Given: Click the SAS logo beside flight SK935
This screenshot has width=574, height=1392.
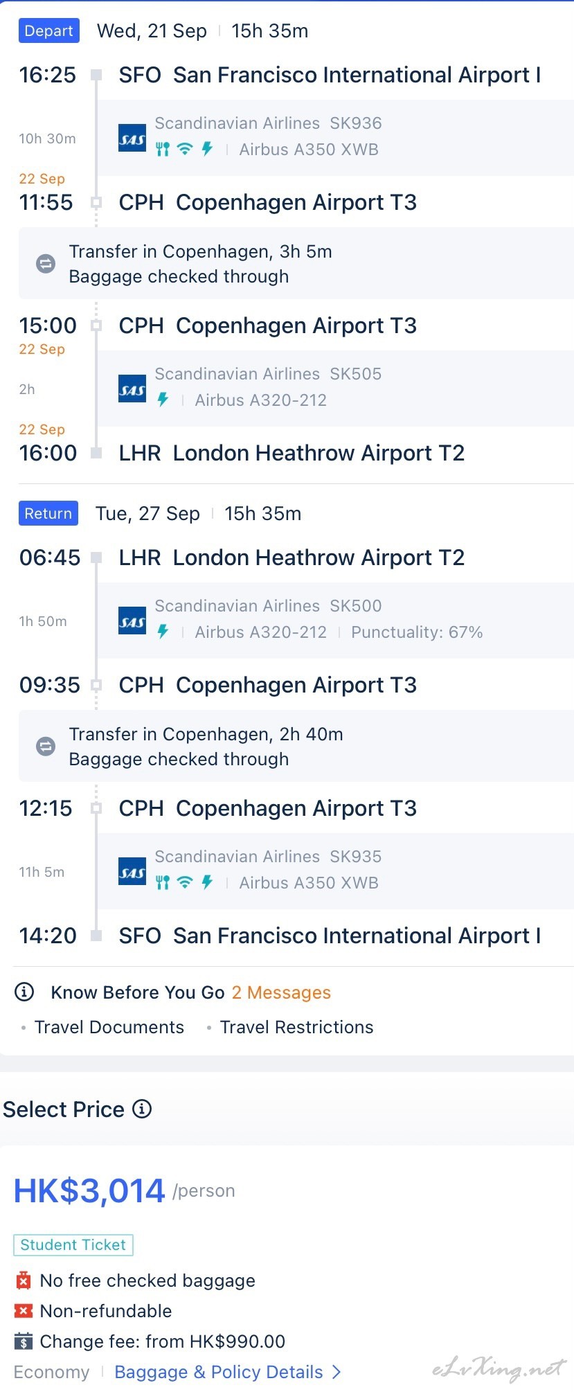Looking at the screenshot, I should coord(132,871).
